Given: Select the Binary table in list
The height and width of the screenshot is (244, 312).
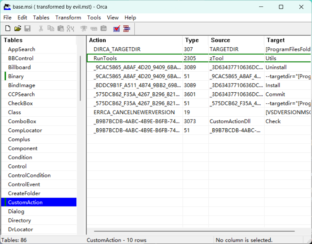Looking at the screenshot, I should pyautogui.click(x=16, y=76).
